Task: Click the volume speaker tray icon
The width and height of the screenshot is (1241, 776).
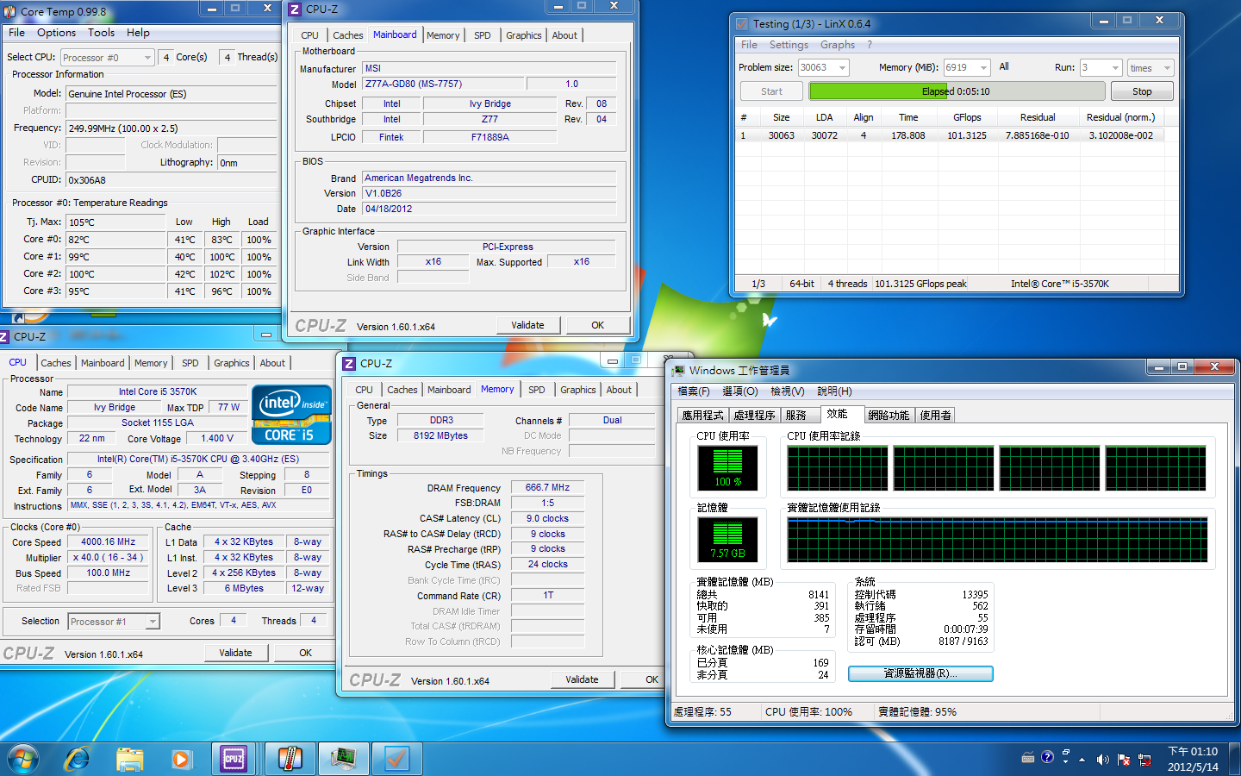Action: 1102,760
